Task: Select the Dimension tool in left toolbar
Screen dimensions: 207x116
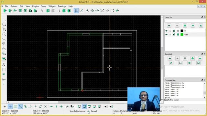Action: pos(4,48)
